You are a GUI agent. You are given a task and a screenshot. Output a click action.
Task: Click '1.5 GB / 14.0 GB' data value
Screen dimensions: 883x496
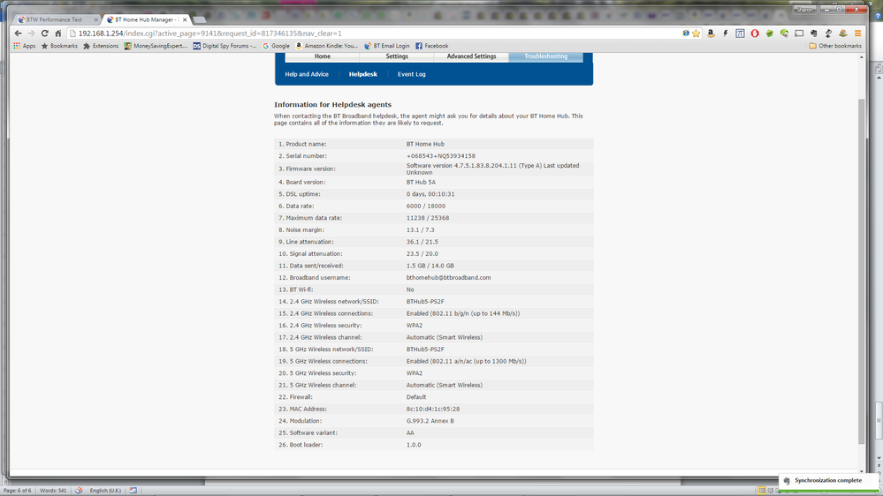coord(430,266)
